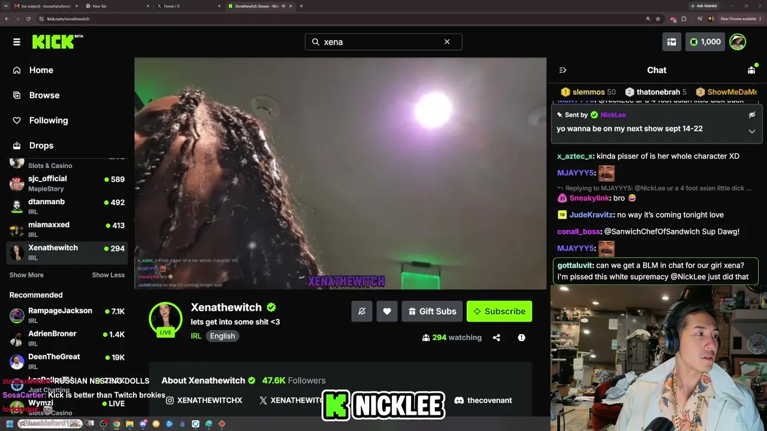The width and height of the screenshot is (767, 431).
Task: Open the hamburger sidebar menu
Action: (17, 42)
